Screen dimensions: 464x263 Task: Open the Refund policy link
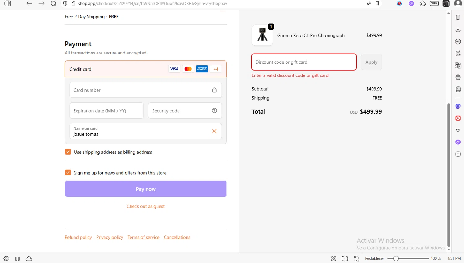tap(78, 237)
